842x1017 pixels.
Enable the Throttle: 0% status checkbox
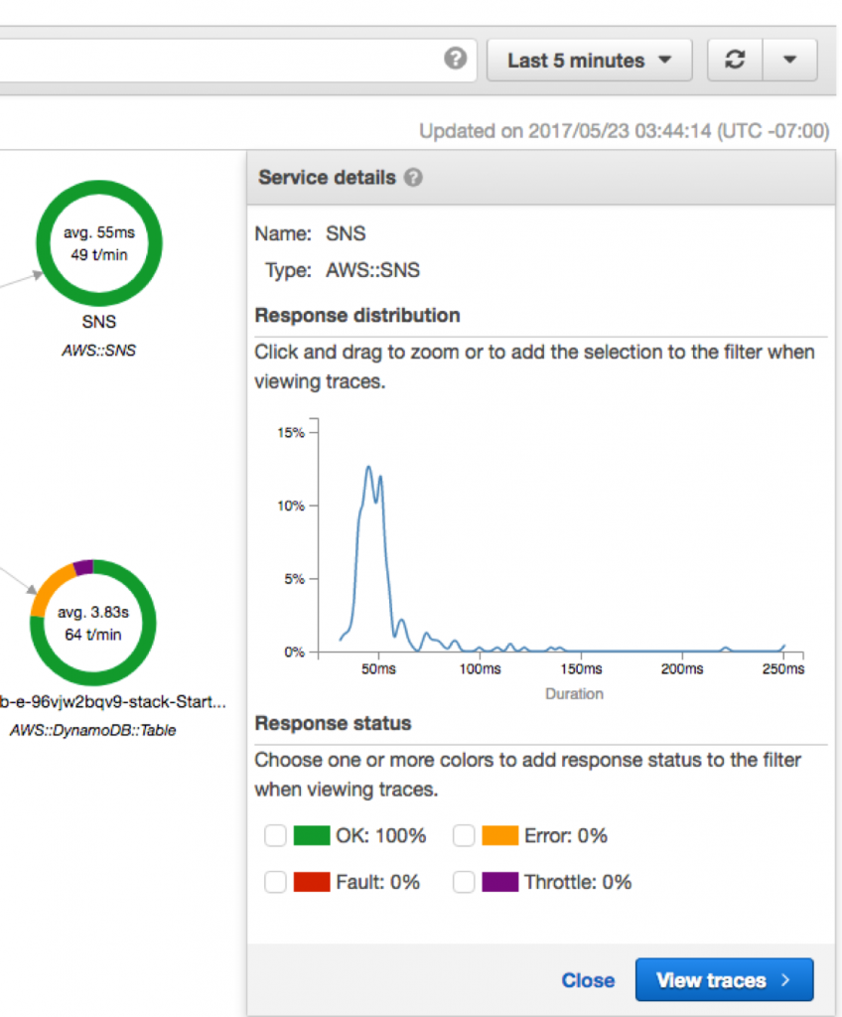[x=464, y=882]
